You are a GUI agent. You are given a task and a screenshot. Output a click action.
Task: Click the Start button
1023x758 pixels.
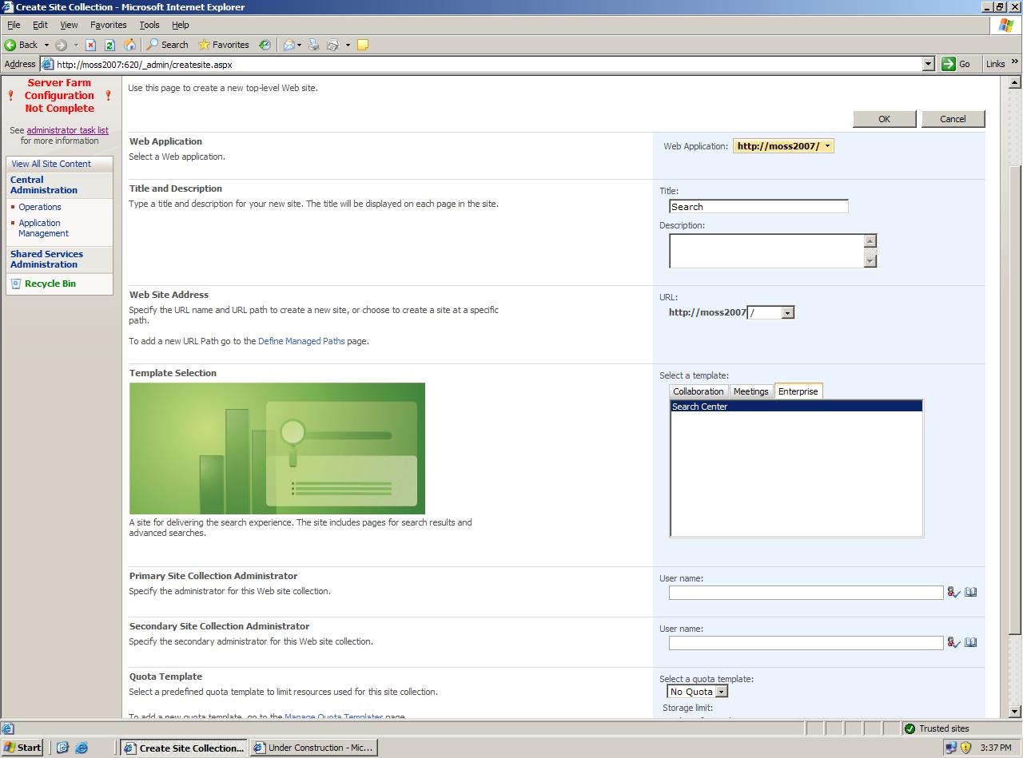[x=22, y=748]
